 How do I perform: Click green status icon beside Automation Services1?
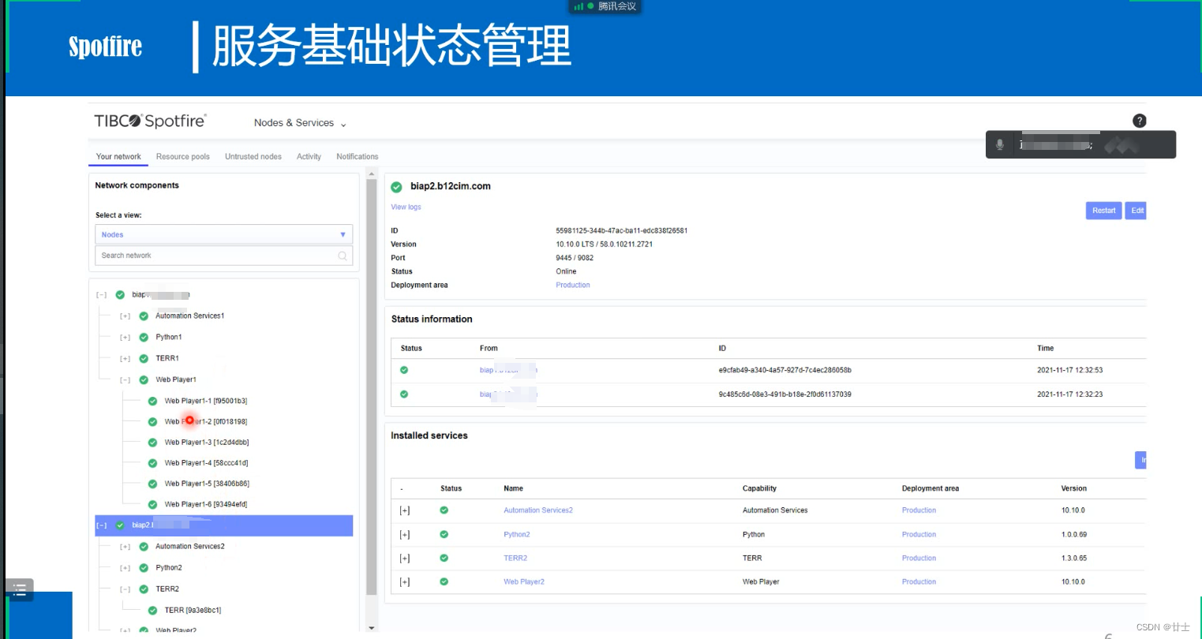click(x=144, y=316)
